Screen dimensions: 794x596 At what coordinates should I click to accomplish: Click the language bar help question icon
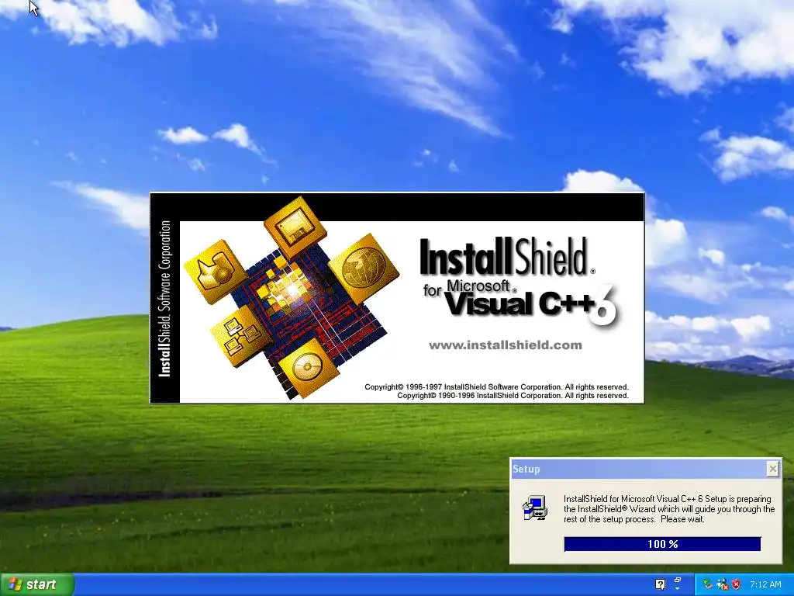(x=661, y=584)
